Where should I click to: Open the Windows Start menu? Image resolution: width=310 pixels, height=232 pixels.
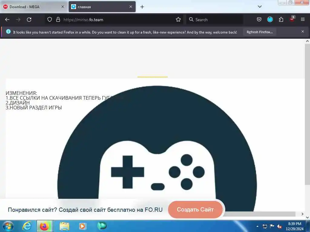pos(8,226)
